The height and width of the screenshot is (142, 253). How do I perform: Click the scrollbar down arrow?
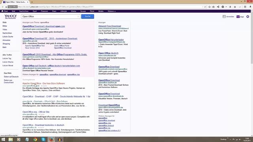tap(252, 136)
